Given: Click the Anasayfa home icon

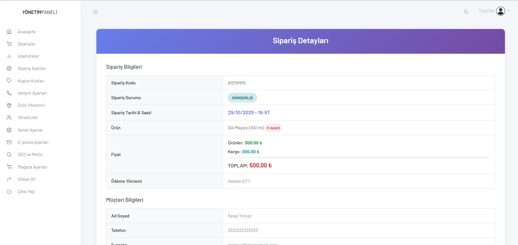Looking at the screenshot, I should point(9,32).
